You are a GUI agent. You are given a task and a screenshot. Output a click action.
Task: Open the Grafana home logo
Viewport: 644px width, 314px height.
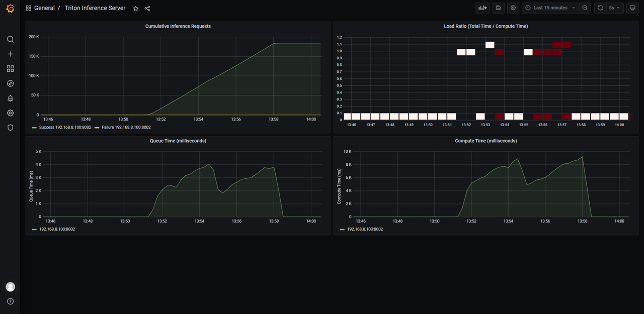pos(10,8)
